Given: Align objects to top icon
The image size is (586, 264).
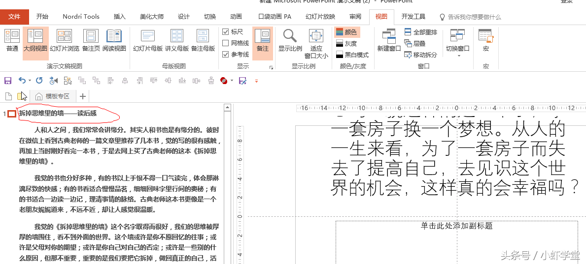Looking at the screenshot, I should pos(154,80).
